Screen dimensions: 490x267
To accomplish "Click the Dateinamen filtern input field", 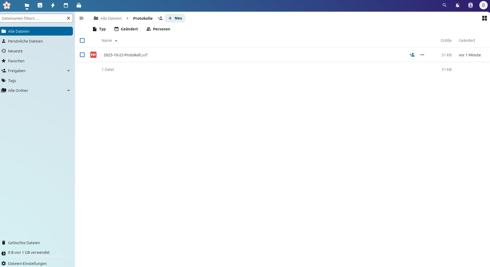I will (x=32, y=18).
